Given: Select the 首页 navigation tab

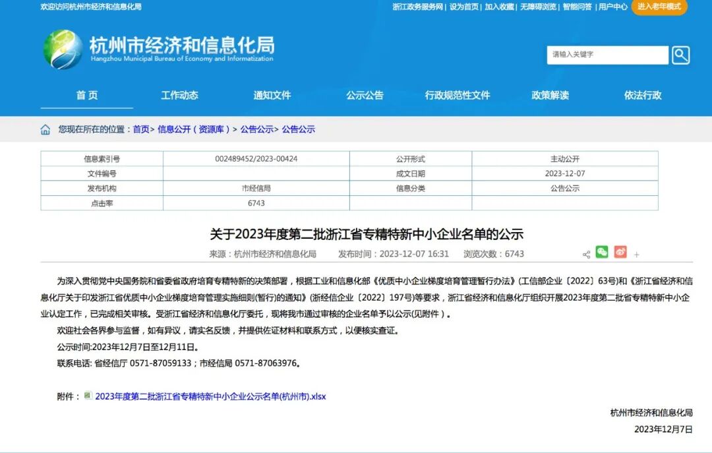Looking at the screenshot, I should click(88, 95).
